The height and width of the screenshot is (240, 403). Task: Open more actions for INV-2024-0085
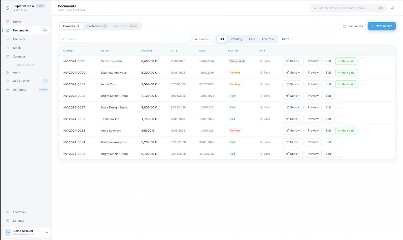pos(362,131)
